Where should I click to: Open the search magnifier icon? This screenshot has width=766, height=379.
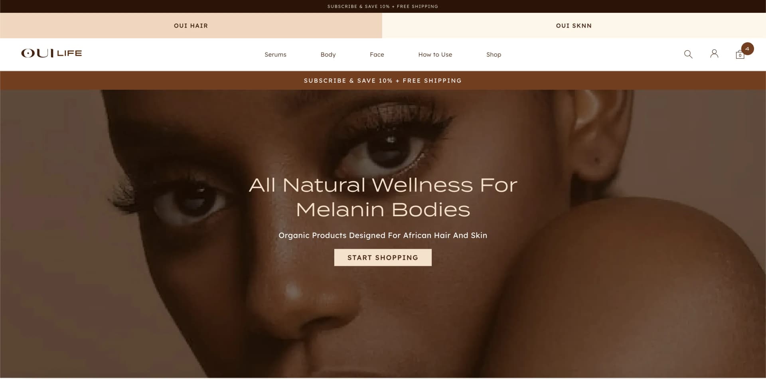(x=688, y=54)
